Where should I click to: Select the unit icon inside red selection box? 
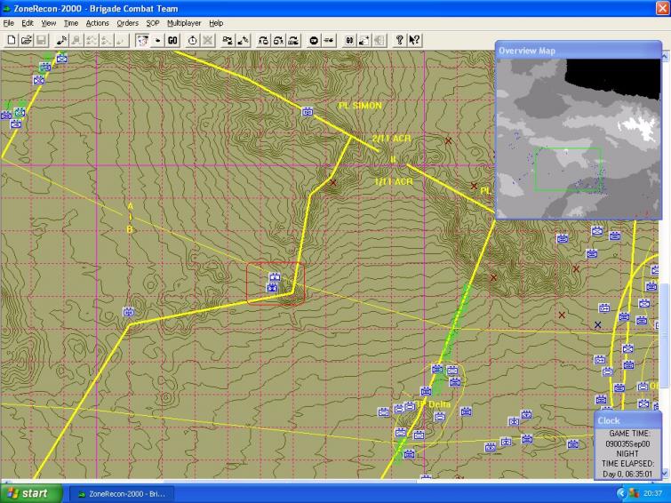(275, 282)
